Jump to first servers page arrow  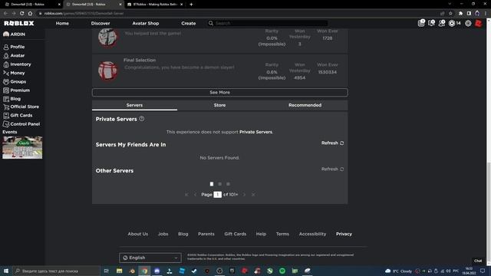coord(186,195)
